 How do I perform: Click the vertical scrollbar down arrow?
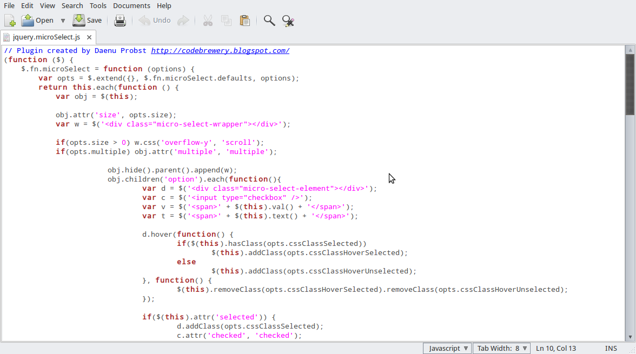tap(630, 337)
